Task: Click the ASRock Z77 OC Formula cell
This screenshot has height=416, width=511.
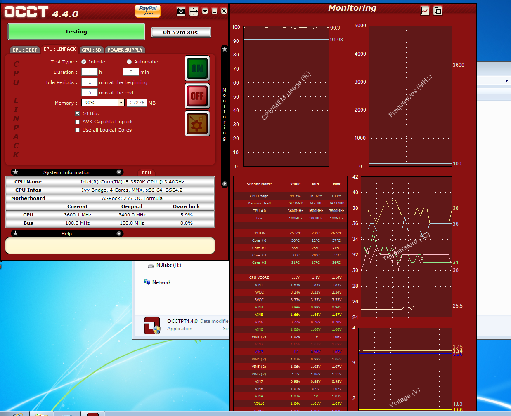Action: (132, 198)
